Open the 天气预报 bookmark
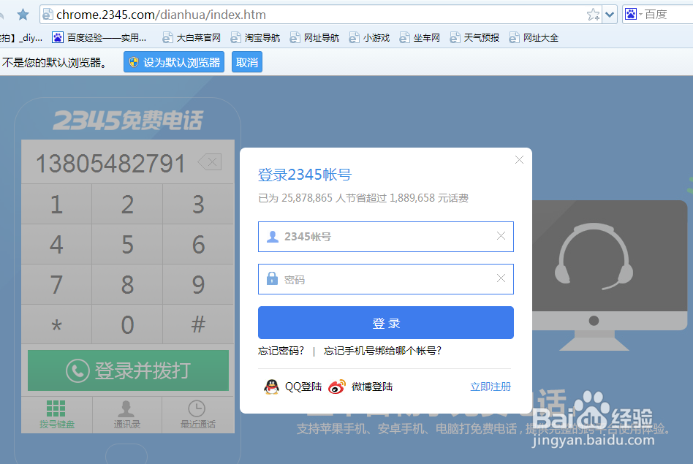 [x=474, y=37]
